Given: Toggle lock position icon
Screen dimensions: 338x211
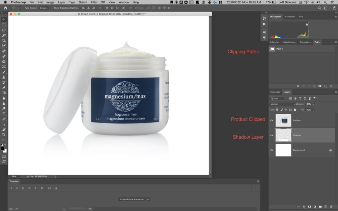Looking at the screenshot, I should tap(286, 110).
